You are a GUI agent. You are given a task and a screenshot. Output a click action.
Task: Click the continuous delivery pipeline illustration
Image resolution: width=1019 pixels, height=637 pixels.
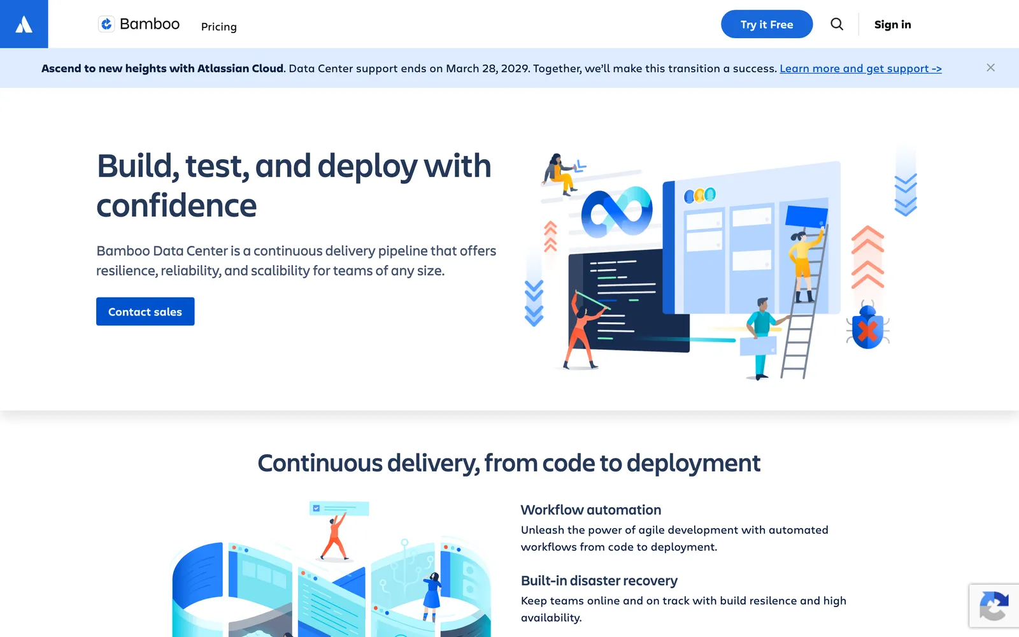pos(331,569)
